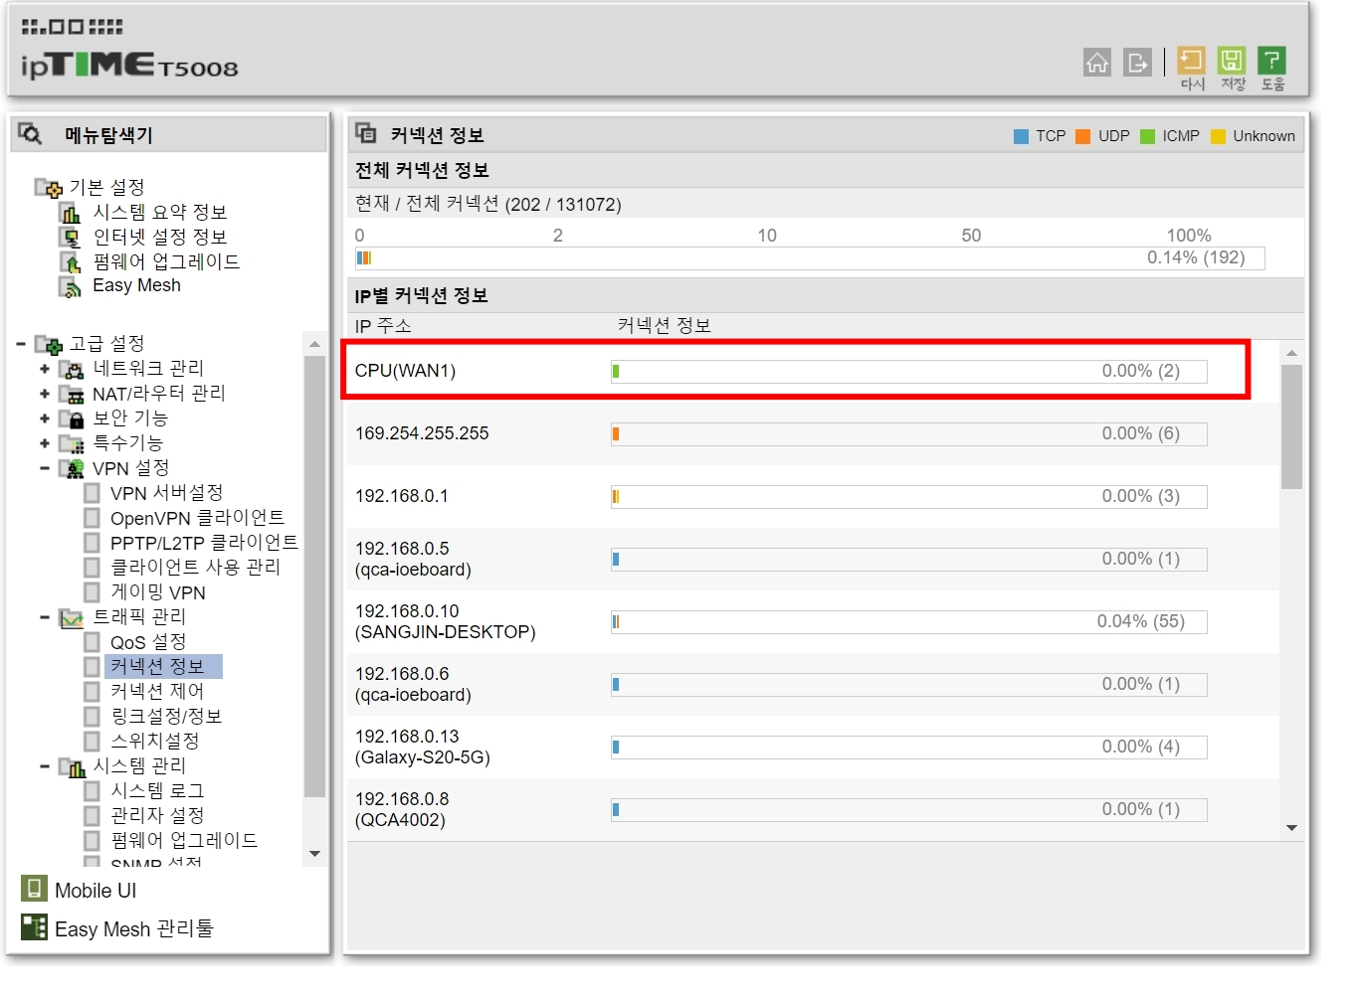Select QoS 설정 menu item
Viewport: 1360px width, 1001px height.
tap(147, 642)
